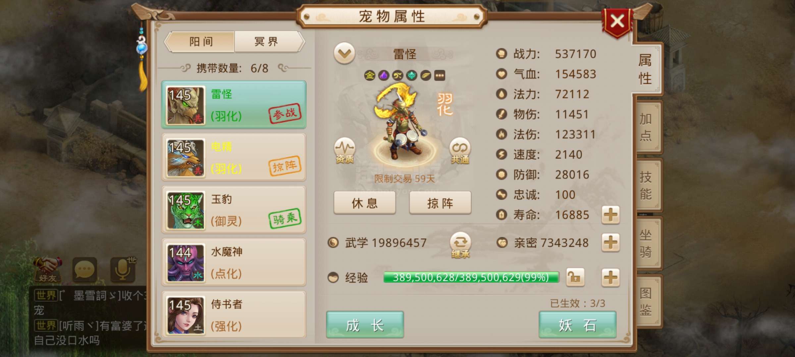Image resolution: width=795 pixels, height=357 pixels.
Task: Open the 坐骑 mount side tab
Action: [646, 244]
